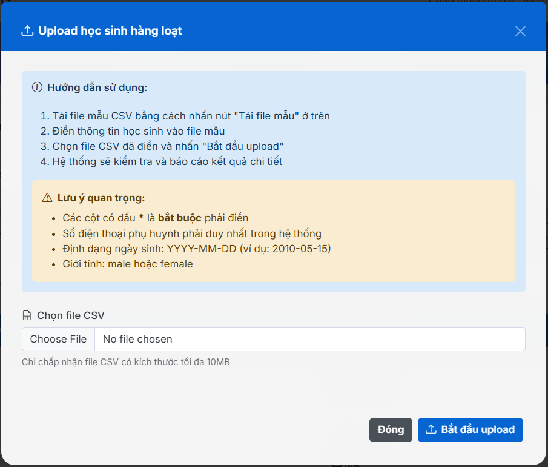Click the upload icon inside Bắt đầu upload
548x467 pixels.
431,429
